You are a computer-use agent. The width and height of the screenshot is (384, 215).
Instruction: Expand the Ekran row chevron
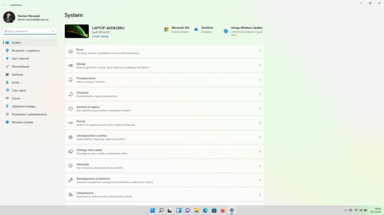(x=260, y=51)
